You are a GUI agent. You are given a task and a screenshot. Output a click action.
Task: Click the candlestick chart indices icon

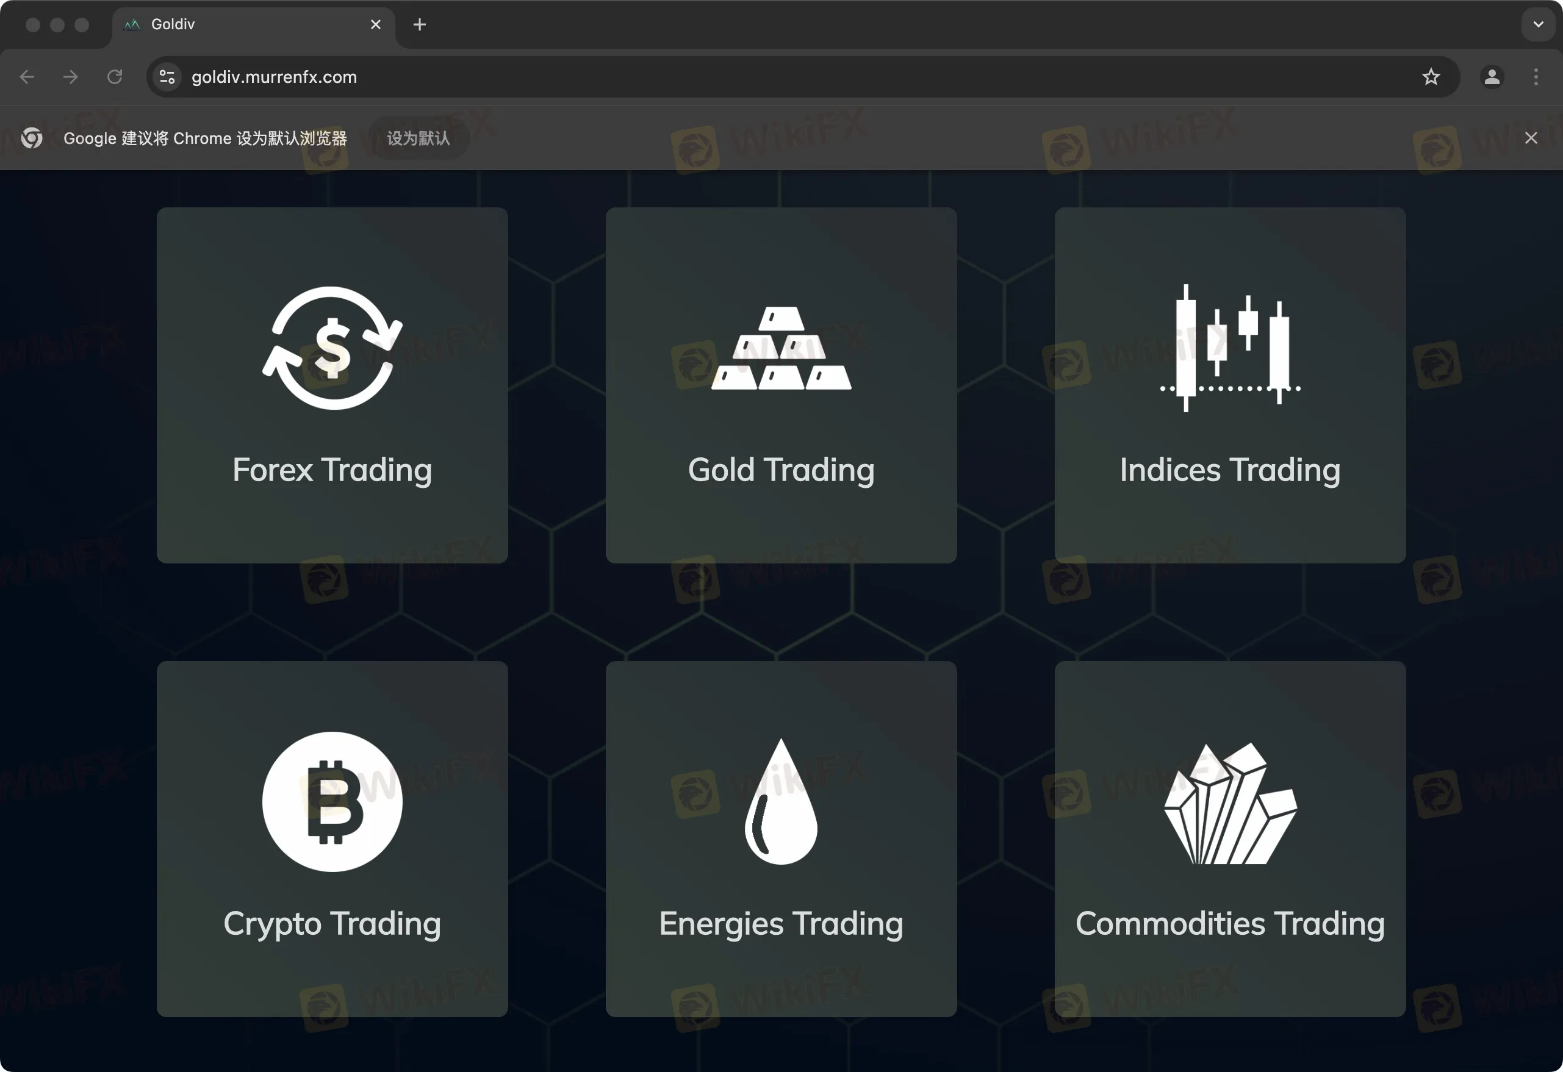tap(1229, 348)
